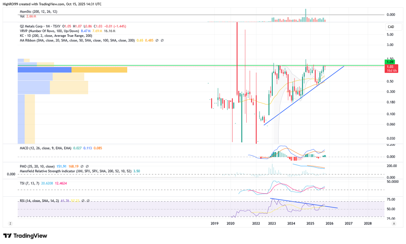406x244 pixels.
Task: Click the VRVP total volume 16.16 M
Action: point(110,31)
